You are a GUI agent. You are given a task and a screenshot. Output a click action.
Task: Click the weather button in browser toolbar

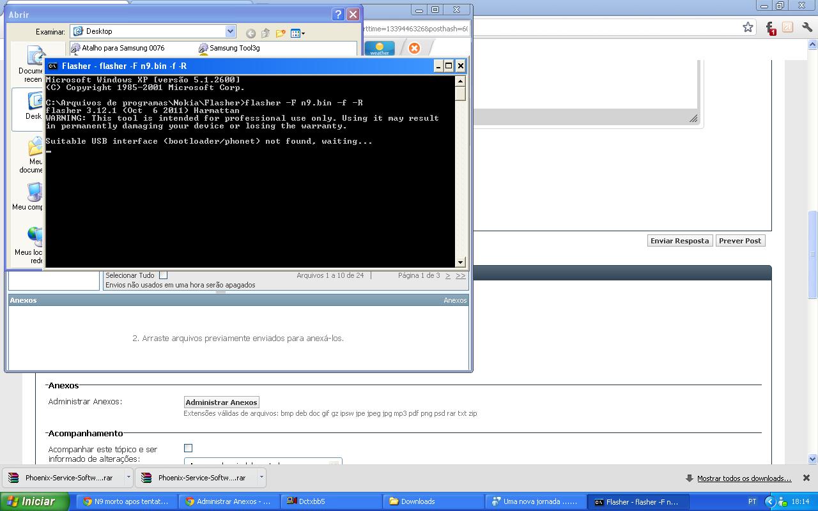tap(380, 49)
